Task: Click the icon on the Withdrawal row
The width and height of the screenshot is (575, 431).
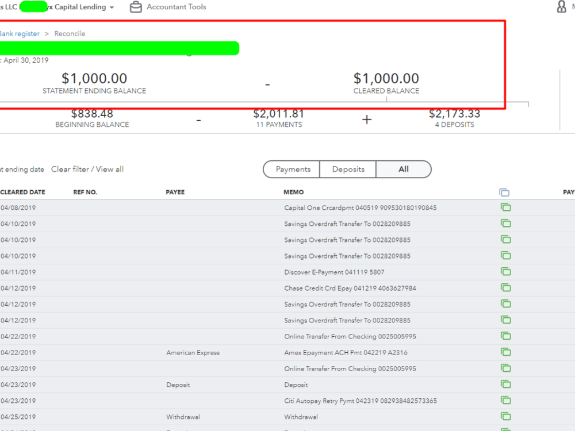Action: click(505, 417)
